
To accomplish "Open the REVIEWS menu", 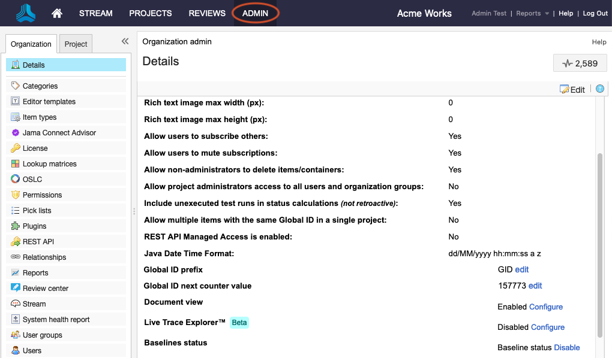I will point(207,13).
